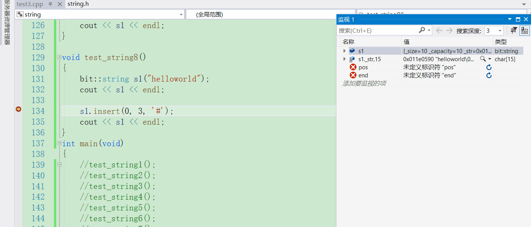531x227 pixels.
Task: Click the breakpoint marker at line 134
Action: pyautogui.click(x=18, y=109)
